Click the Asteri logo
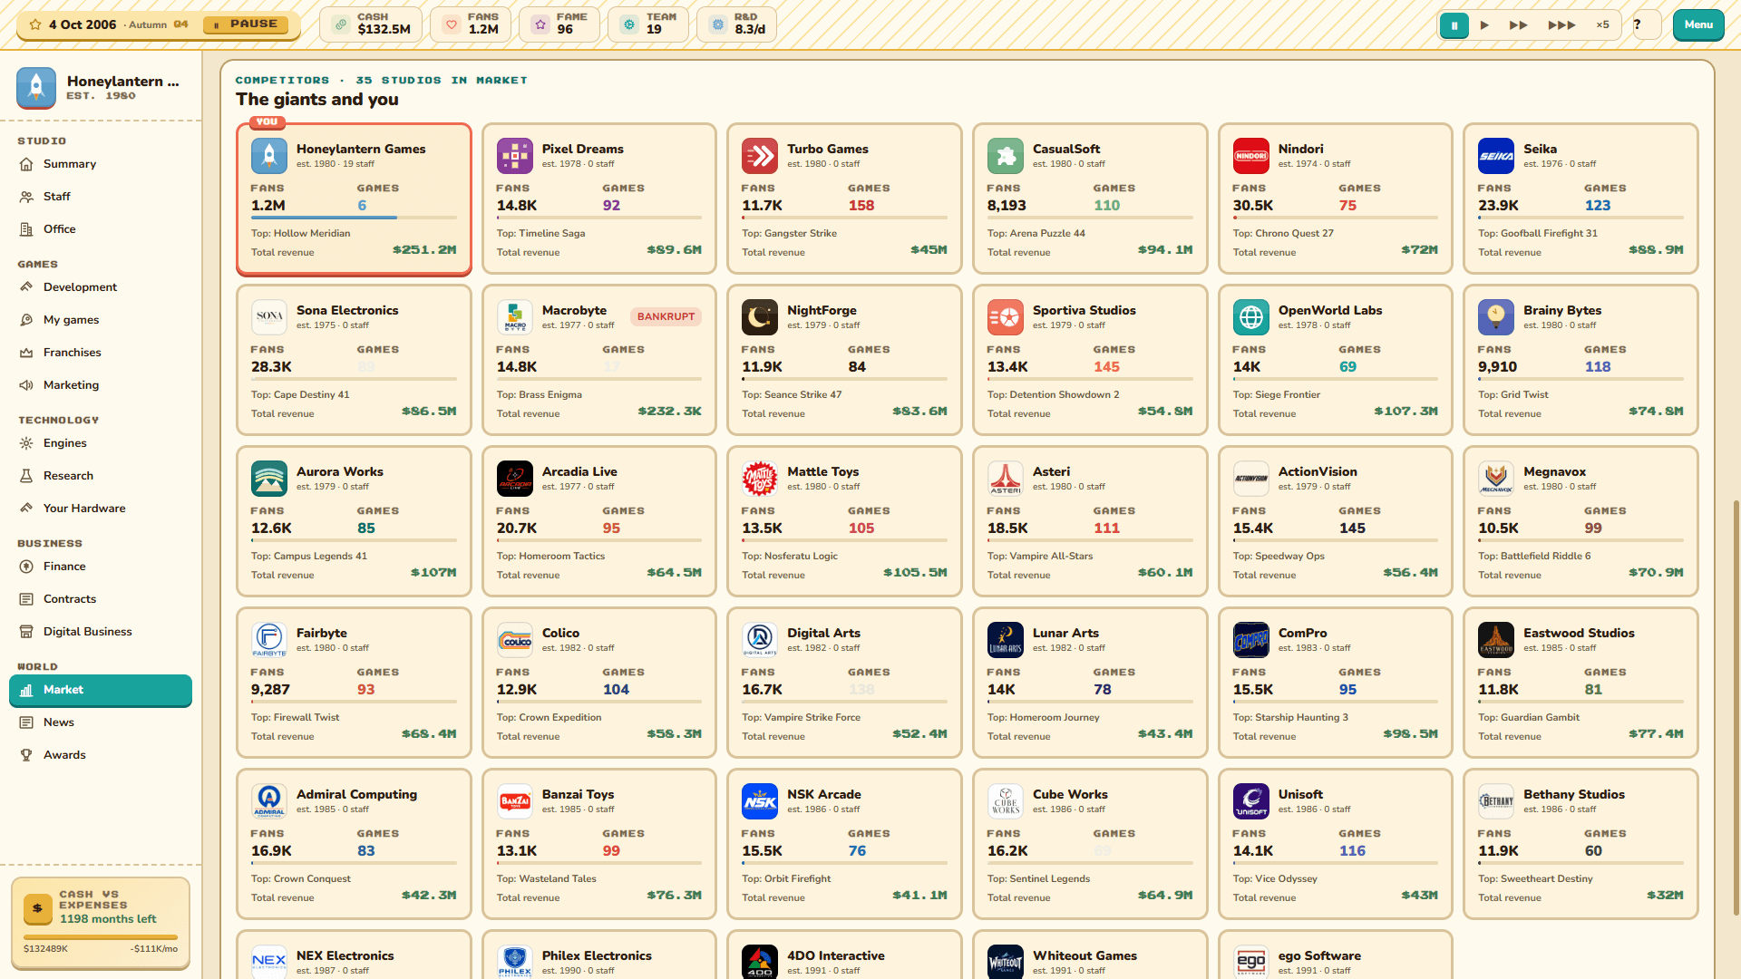Image resolution: width=1741 pixels, height=979 pixels. click(1006, 479)
